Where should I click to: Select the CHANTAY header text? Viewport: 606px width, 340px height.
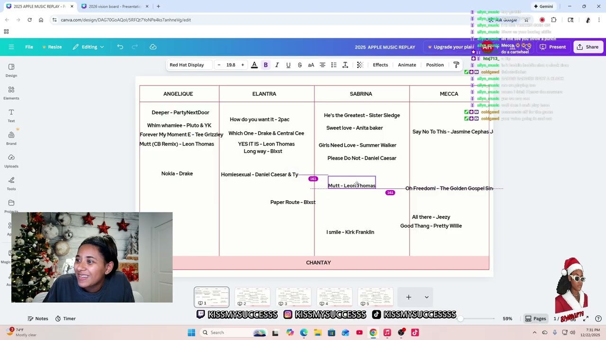pyautogui.click(x=318, y=263)
